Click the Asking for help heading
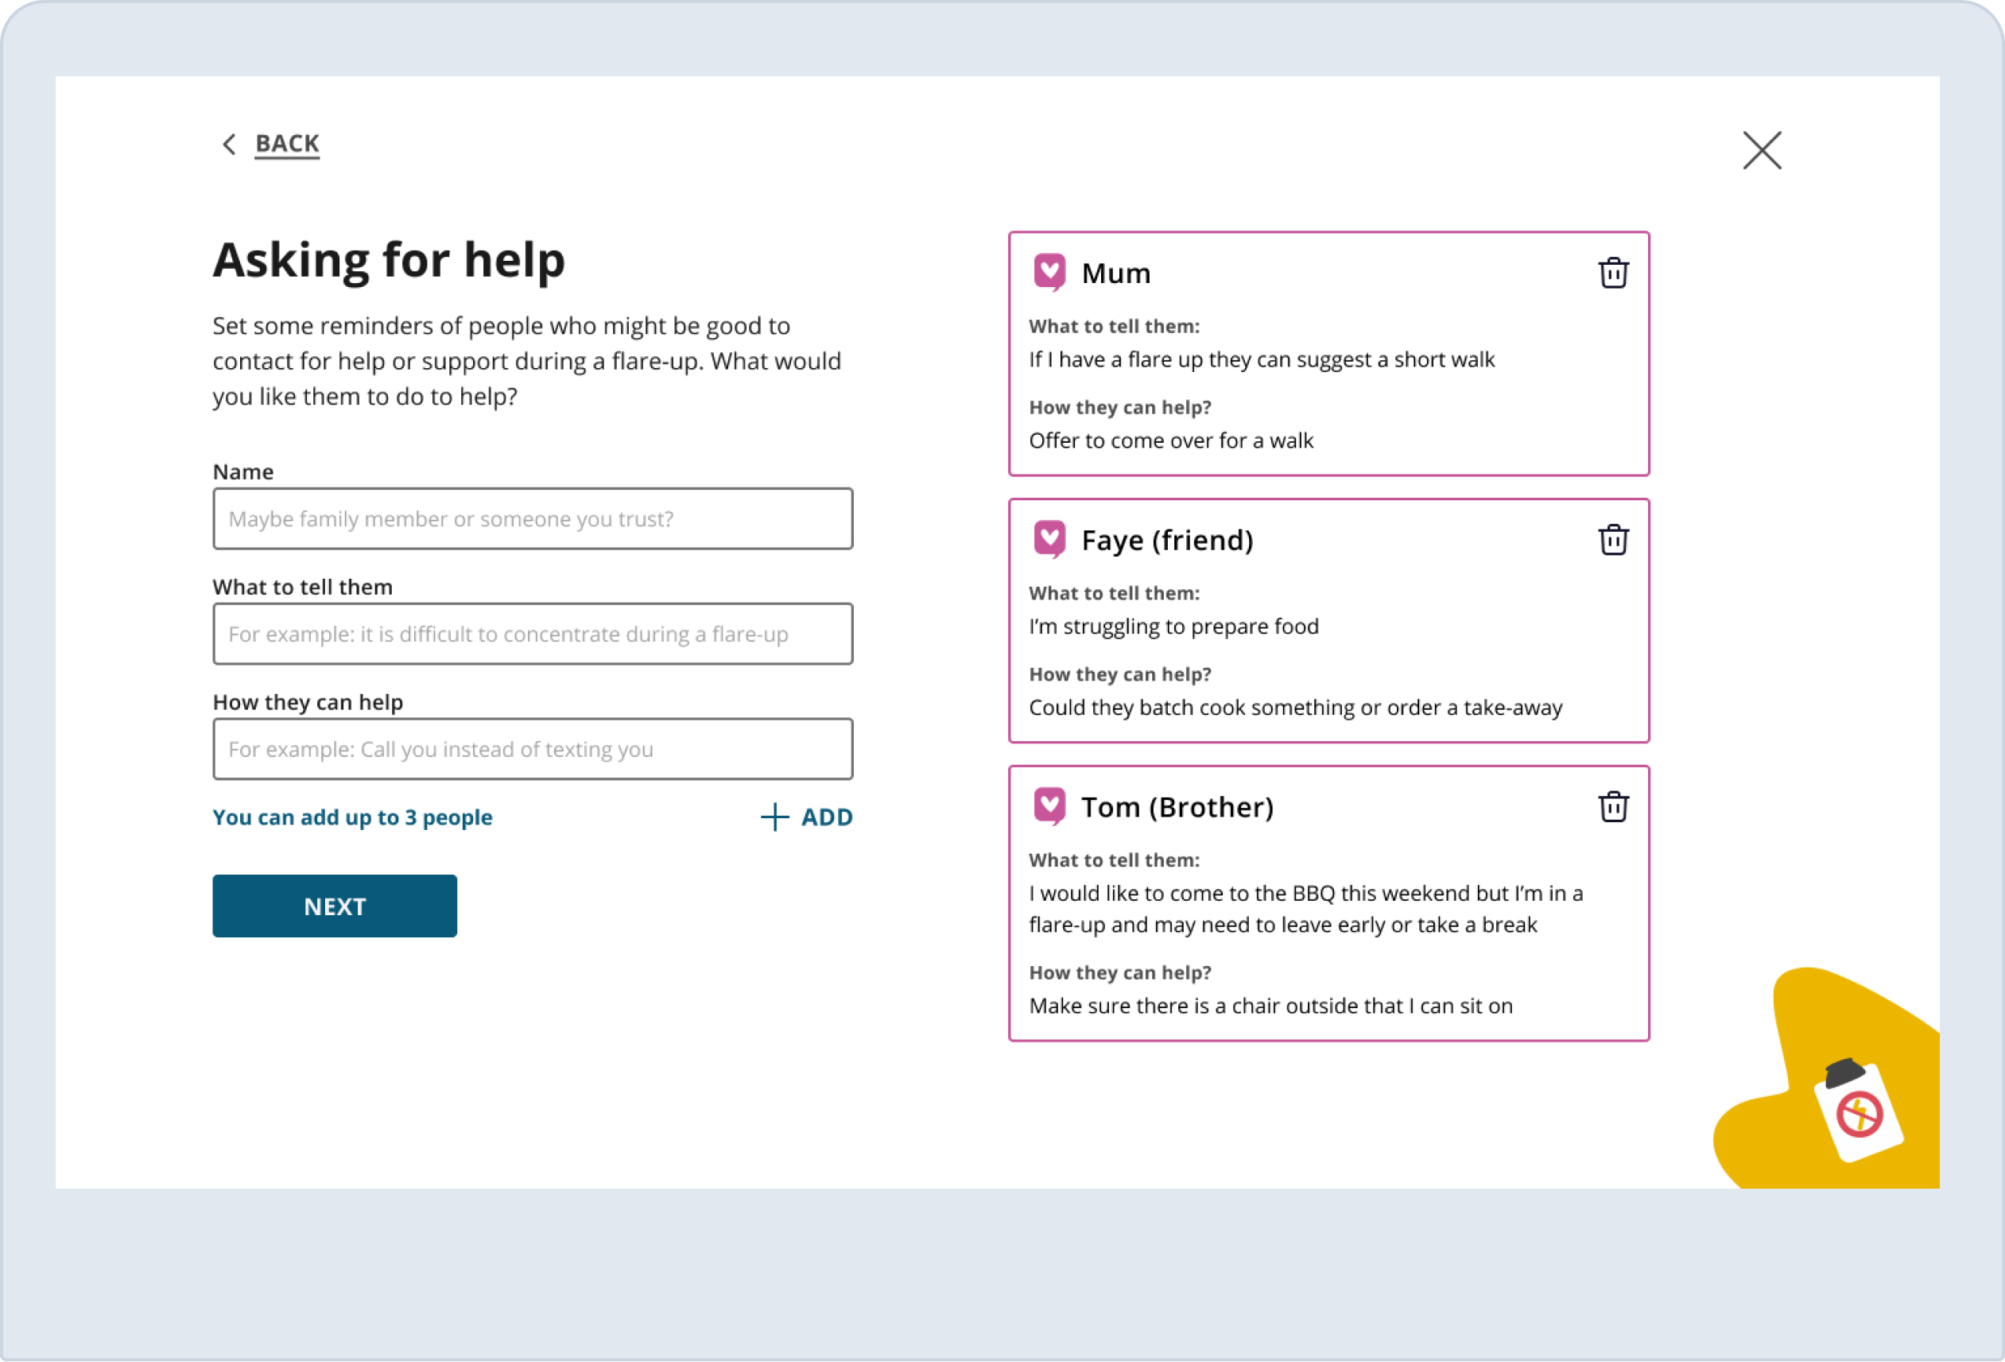Image resolution: width=2005 pixels, height=1362 pixels. pos(389,260)
